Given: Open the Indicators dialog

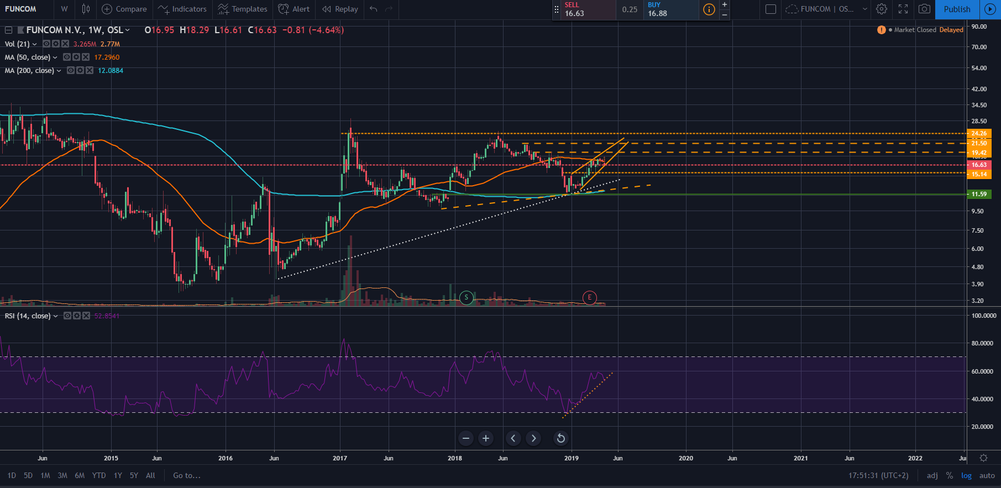Looking at the screenshot, I should pos(182,9).
